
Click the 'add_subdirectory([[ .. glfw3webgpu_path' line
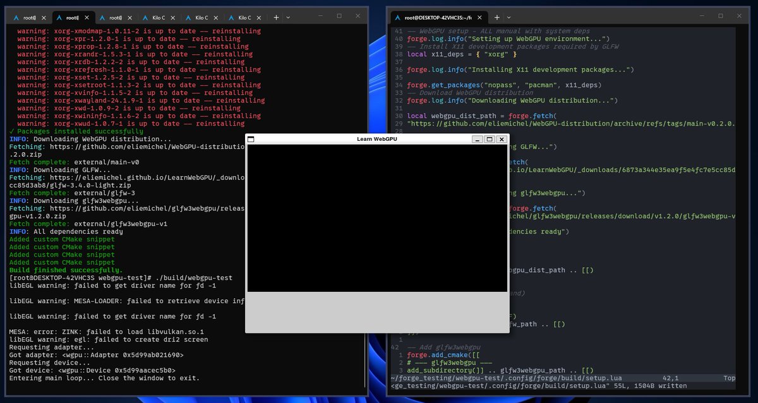pos(500,371)
